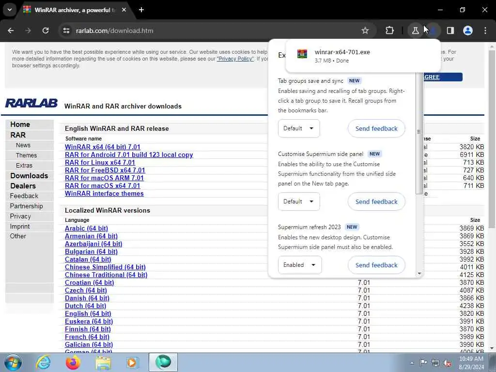This screenshot has height=372, width=496.
Task: Open RAR for Linux x64 7.01 link
Action: [100, 163]
